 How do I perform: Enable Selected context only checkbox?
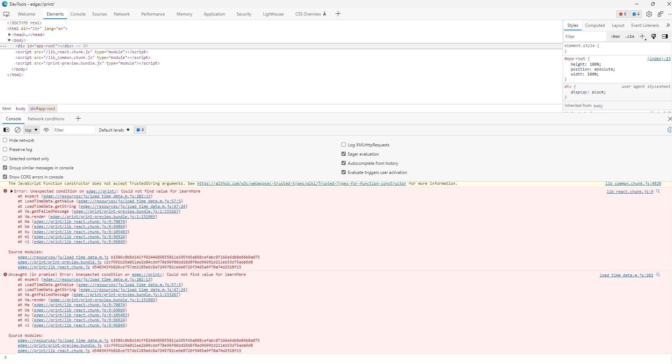pos(5,158)
